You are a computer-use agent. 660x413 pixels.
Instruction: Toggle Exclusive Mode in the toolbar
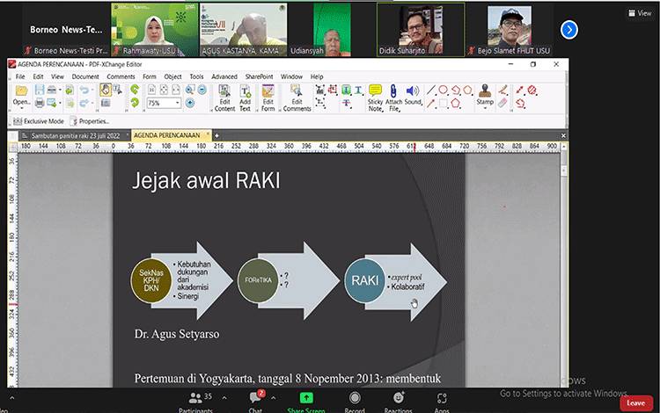[39, 121]
